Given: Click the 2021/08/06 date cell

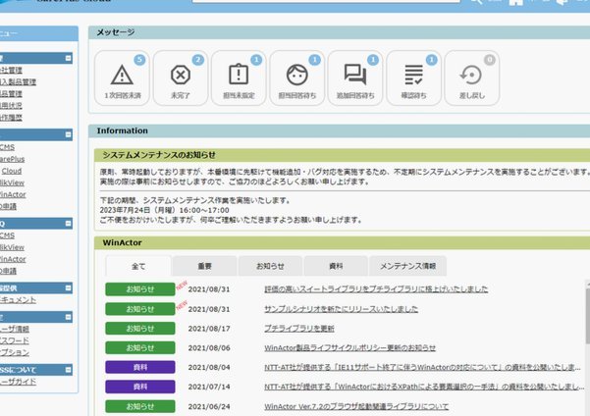Looking at the screenshot, I should 209,348.
